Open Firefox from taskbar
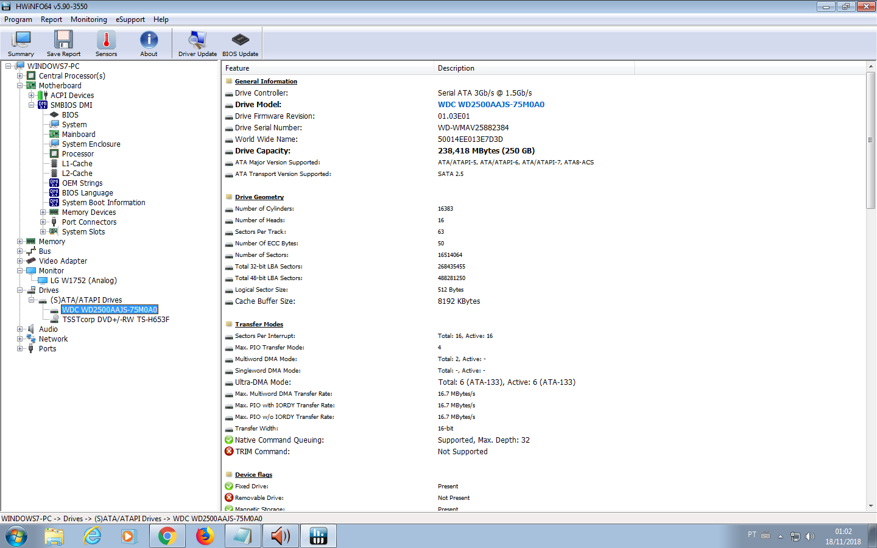 (205, 536)
